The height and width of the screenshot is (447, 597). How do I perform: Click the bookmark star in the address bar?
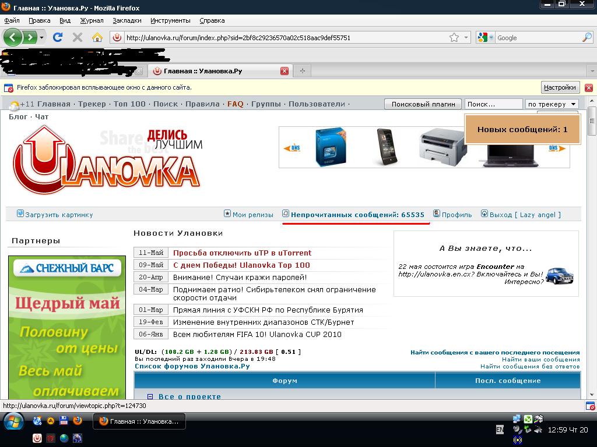[453, 36]
